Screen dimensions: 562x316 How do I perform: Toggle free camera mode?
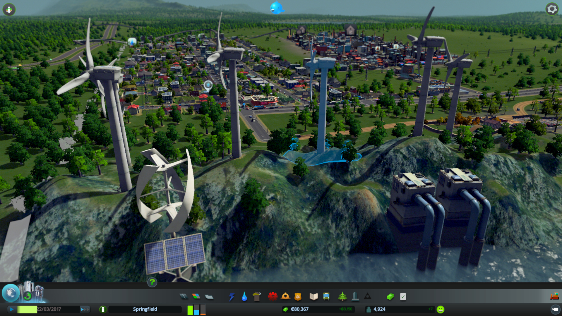coord(555,309)
